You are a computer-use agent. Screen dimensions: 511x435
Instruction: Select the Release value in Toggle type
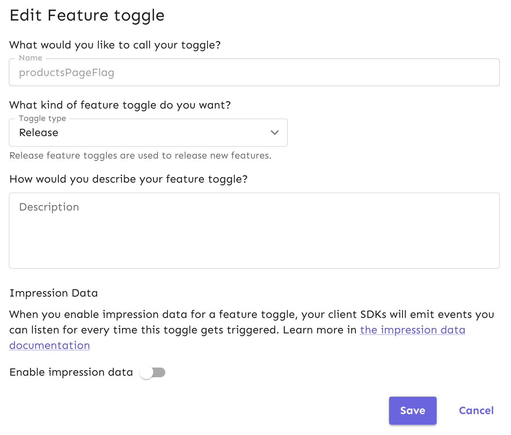(39, 133)
